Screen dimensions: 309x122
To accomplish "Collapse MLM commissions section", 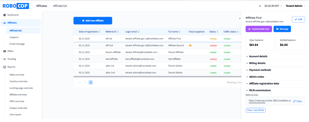I will (x=275, y=90).
